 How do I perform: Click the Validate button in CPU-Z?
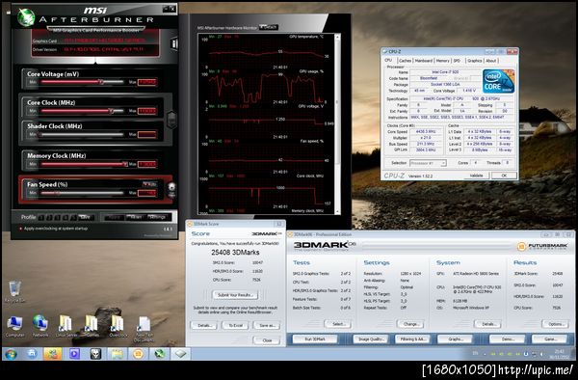pyautogui.click(x=476, y=176)
